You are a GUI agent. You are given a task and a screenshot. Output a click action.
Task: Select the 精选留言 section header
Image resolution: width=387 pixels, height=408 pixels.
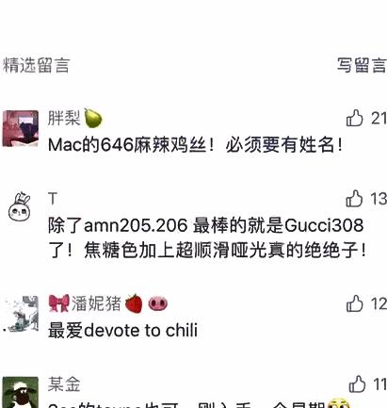pos(36,65)
